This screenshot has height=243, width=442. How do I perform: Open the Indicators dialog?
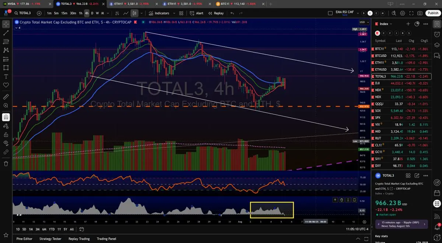point(159,13)
